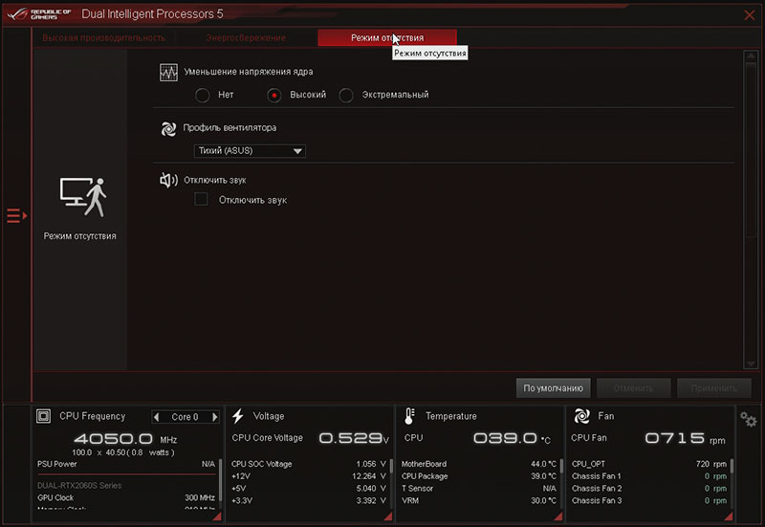Expand the Fan panel corner
Image resolution: width=765 pixels, height=527 pixels.
729,516
